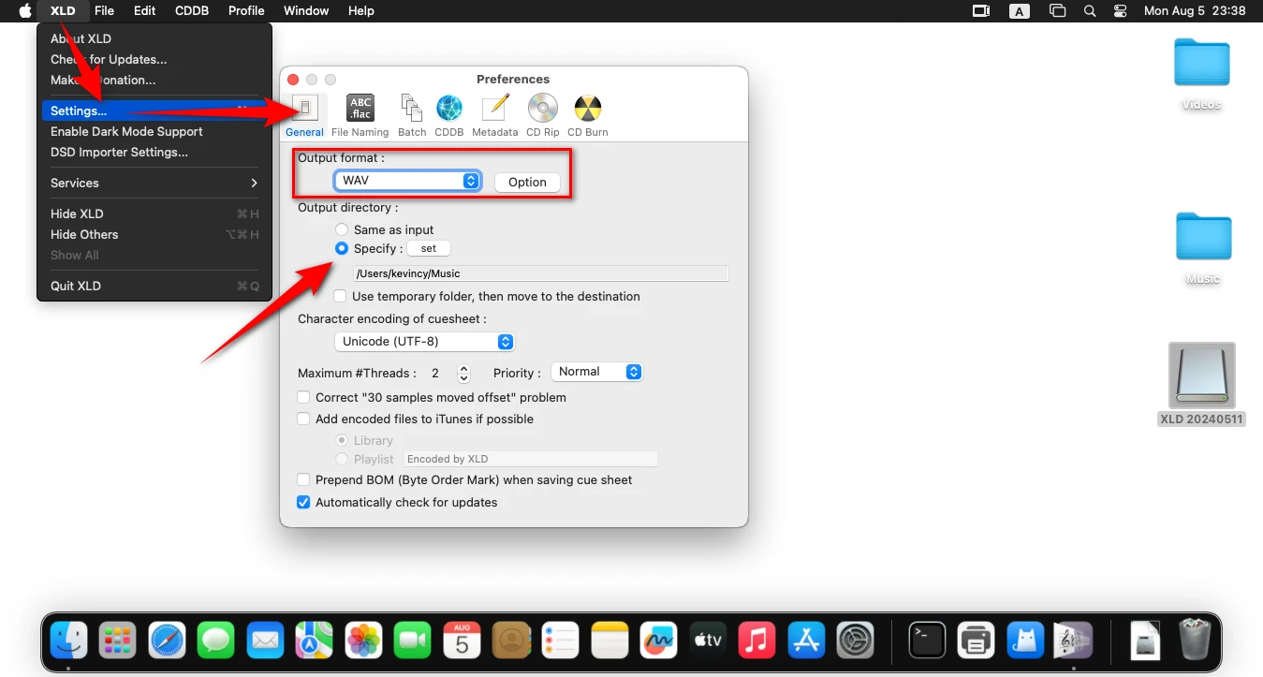
Task: Click the Settings... menu item
Action: click(154, 110)
